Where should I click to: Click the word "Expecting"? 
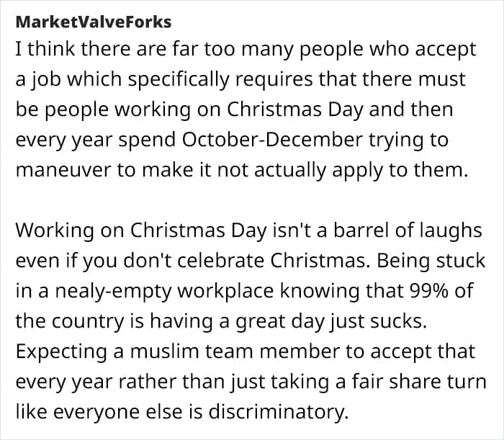[61, 351]
